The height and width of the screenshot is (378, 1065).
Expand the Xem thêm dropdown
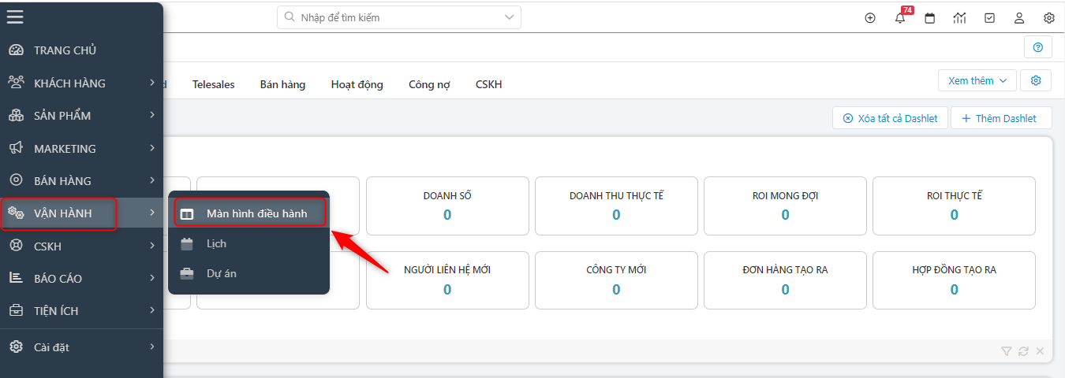pyautogui.click(x=977, y=80)
